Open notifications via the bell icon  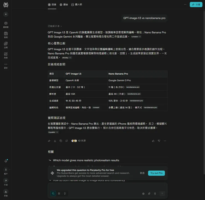pos(6,161)
